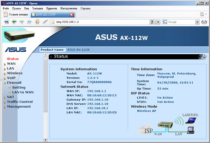The height and width of the screenshot is (143, 210).
Task: Open the Виджеты menu
Action: pos(52,9)
